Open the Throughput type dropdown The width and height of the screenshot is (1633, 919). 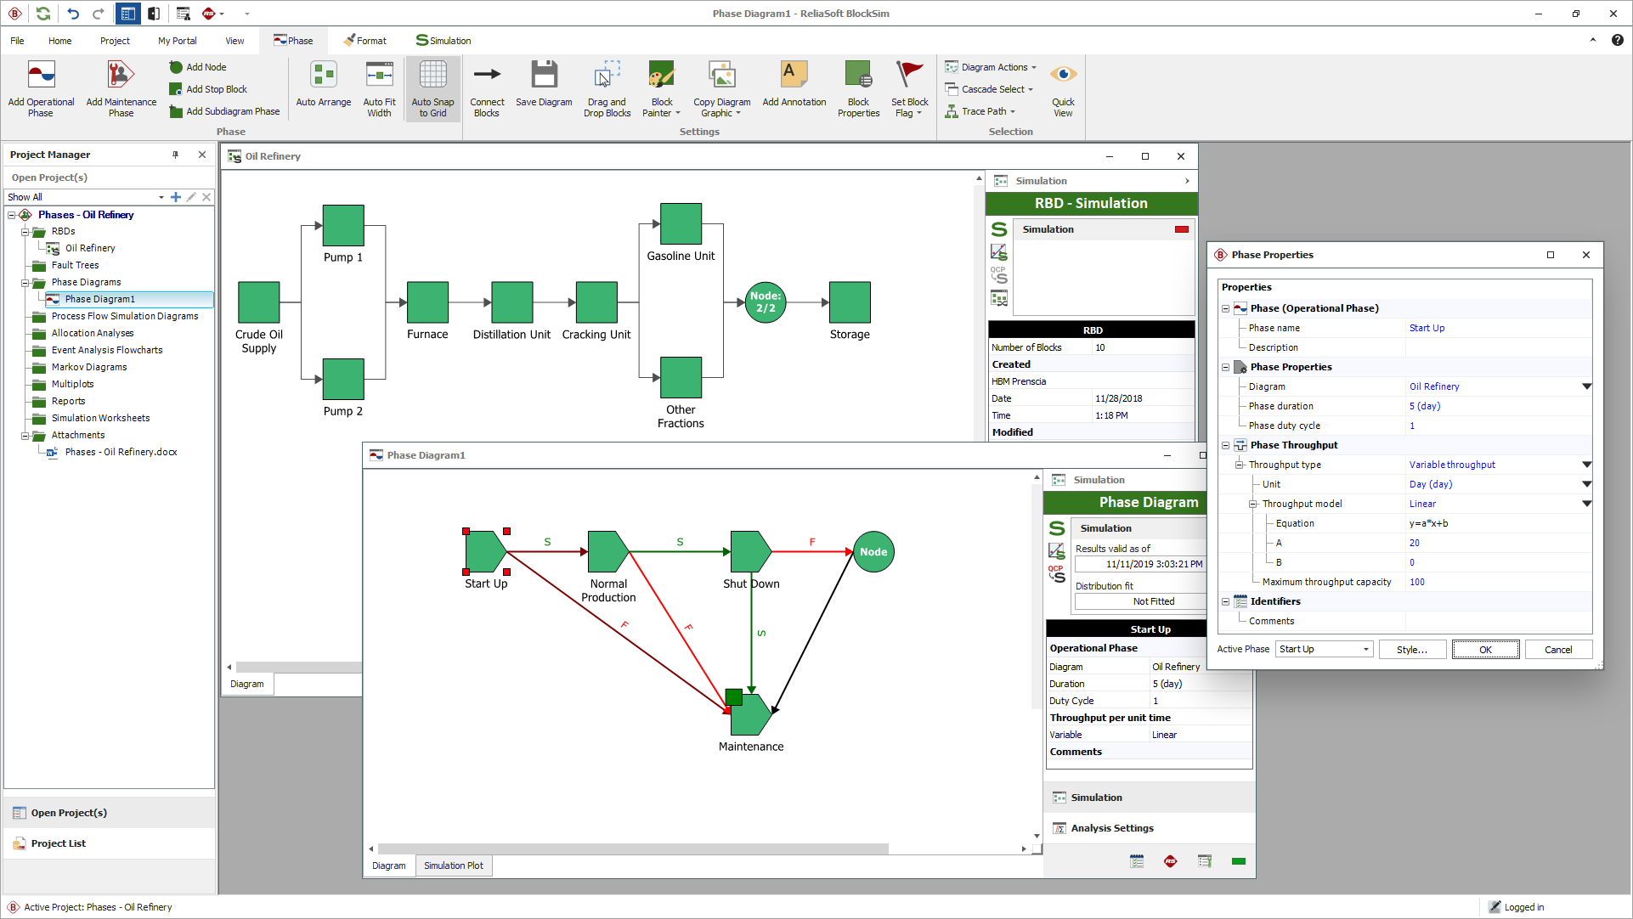[x=1585, y=465]
